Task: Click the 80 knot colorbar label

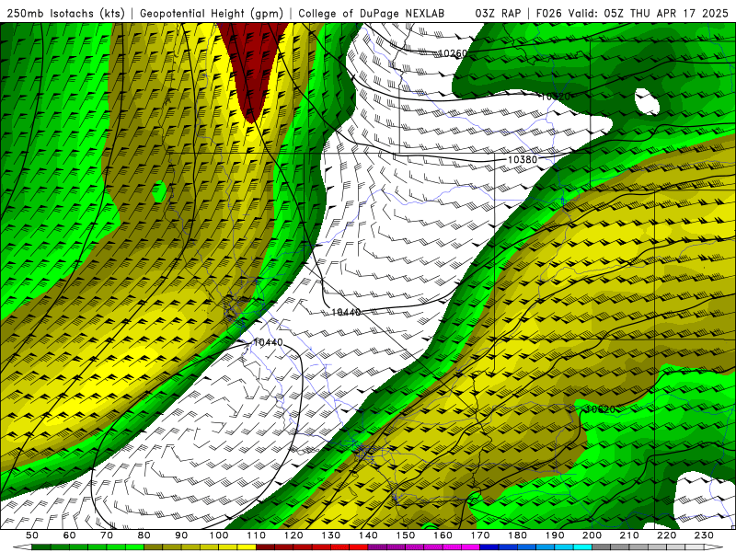Action: (144, 535)
